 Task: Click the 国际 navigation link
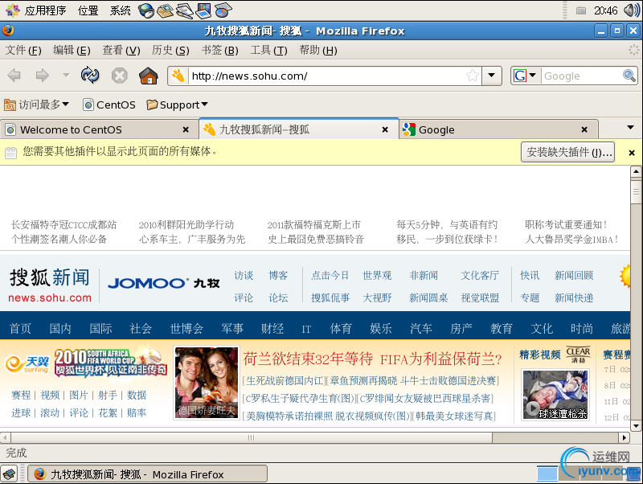click(x=100, y=329)
